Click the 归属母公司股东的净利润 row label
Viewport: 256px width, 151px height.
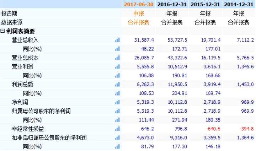point(41,111)
